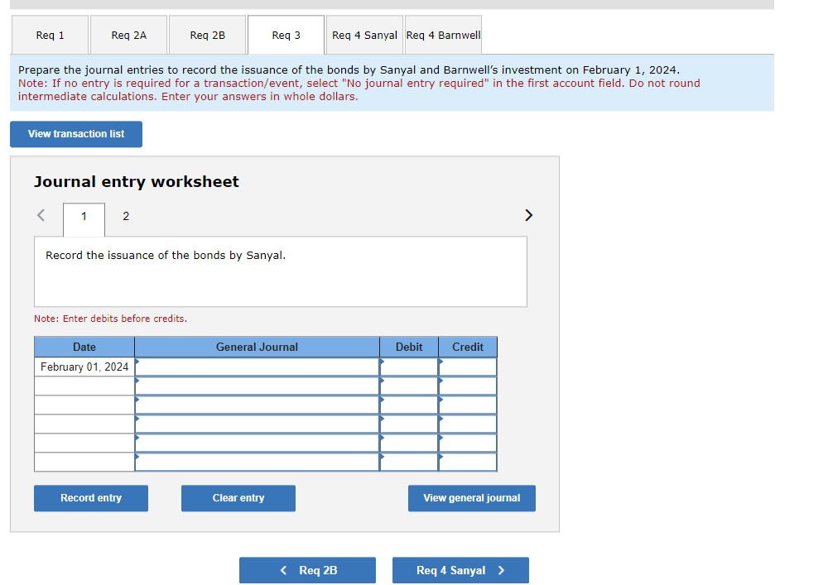Click Record entry to save the journal entry
Screen dimensions: 828x585
90,498
